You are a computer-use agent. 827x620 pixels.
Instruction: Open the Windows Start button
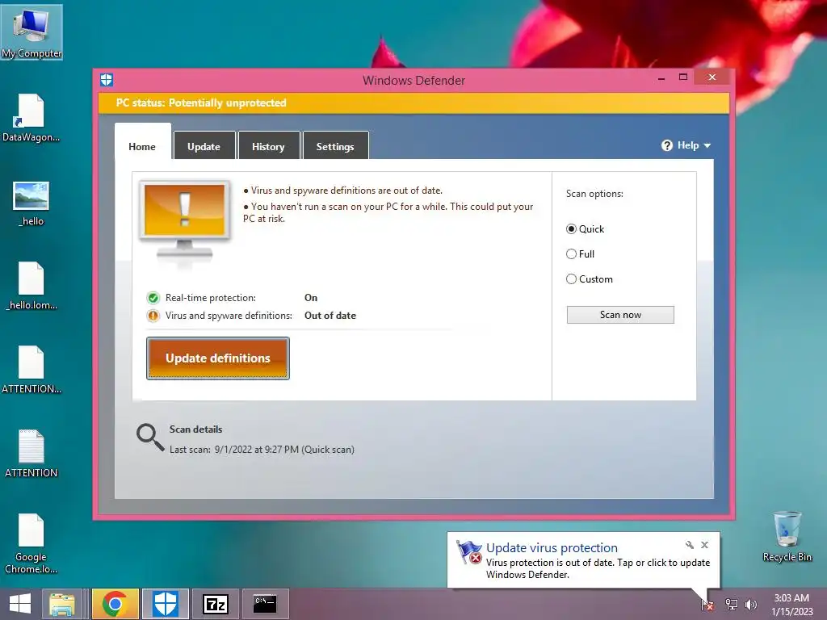(20, 604)
